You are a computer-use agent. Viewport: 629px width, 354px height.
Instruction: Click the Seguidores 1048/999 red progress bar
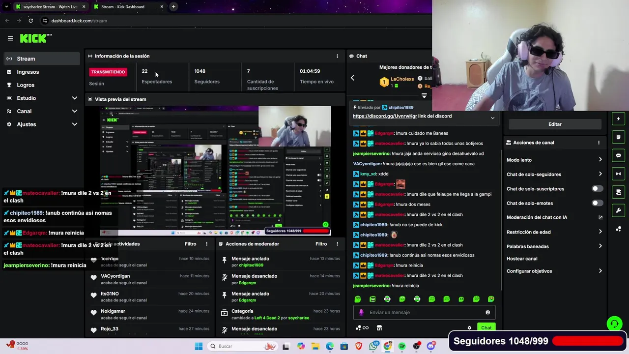pos(587,341)
